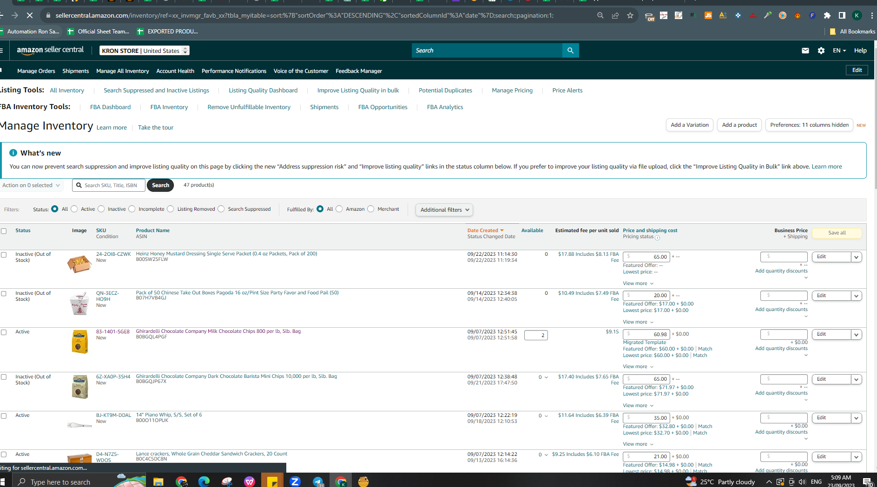Viewport: 877px width, 487px height.
Task: Go to FBA Dashboard tool
Action: point(110,107)
